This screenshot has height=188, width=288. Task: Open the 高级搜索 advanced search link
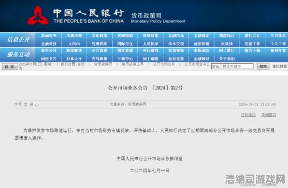(280, 67)
